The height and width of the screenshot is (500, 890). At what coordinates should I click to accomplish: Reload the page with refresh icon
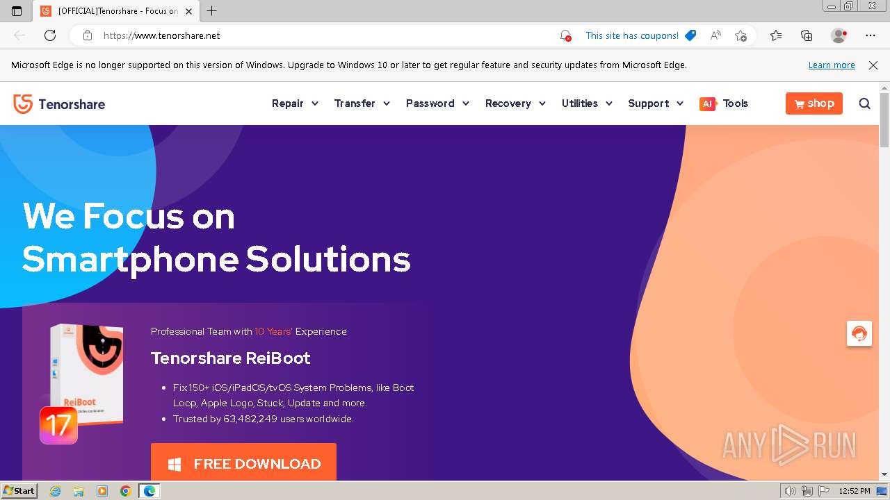(x=50, y=35)
